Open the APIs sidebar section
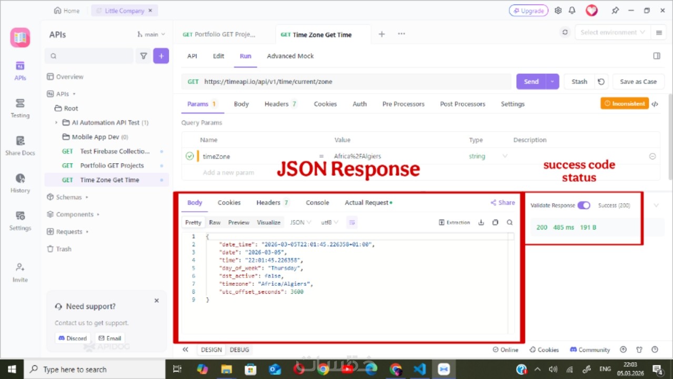 [x=20, y=71]
